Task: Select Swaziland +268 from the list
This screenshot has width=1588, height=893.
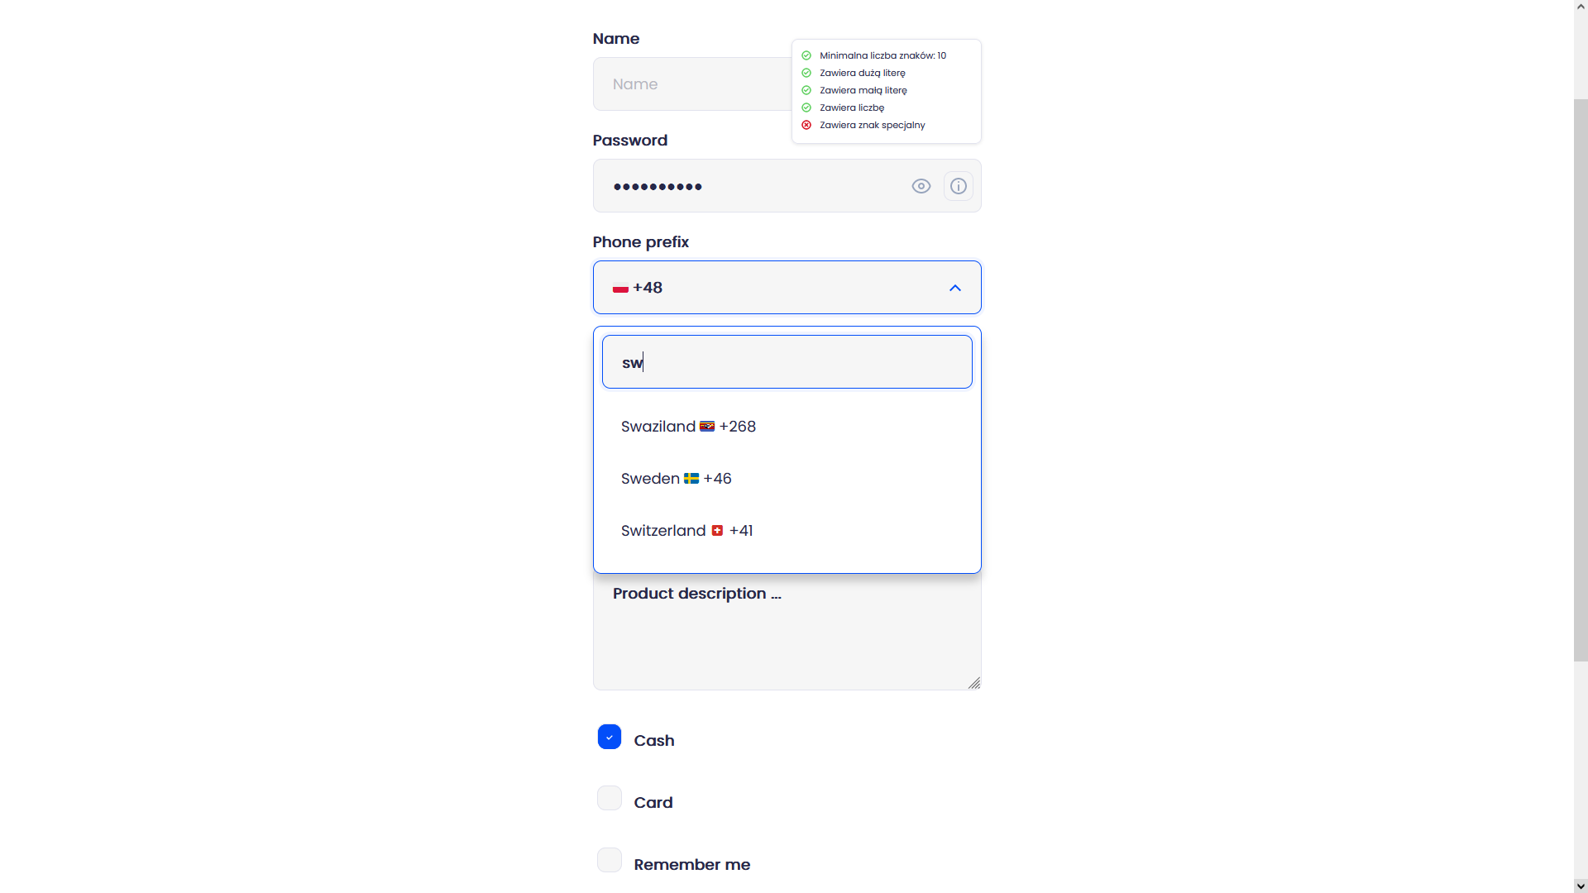Action: 688,427
